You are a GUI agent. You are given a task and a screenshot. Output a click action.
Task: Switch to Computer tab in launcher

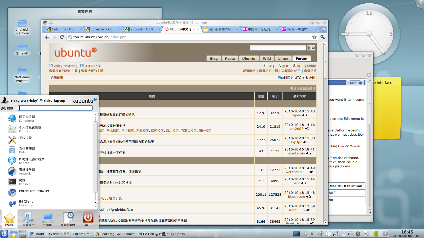pos(48,219)
